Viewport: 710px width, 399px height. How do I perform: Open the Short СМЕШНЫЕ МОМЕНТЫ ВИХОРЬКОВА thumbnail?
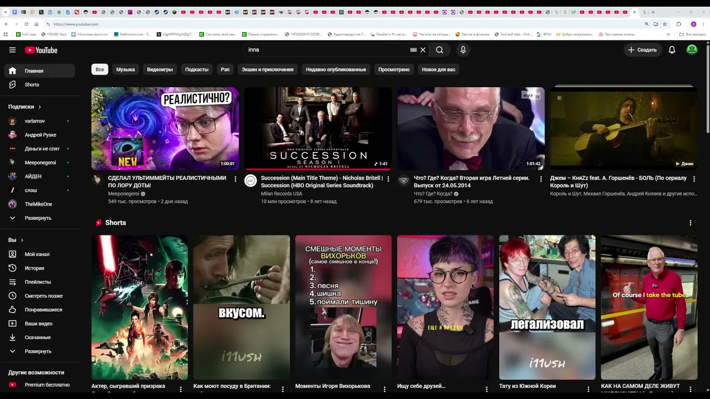(x=343, y=308)
